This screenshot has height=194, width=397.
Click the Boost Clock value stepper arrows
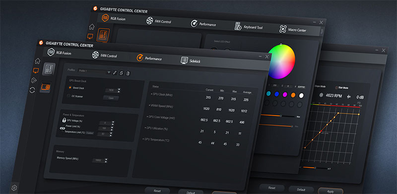(119, 90)
